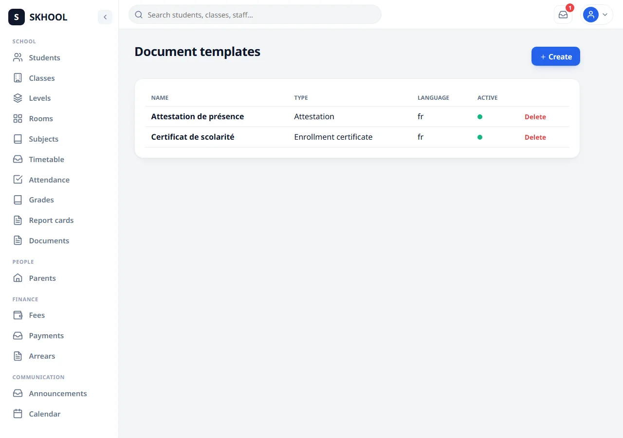Click the Parents house icon
This screenshot has height=438, width=623.
tap(18, 278)
